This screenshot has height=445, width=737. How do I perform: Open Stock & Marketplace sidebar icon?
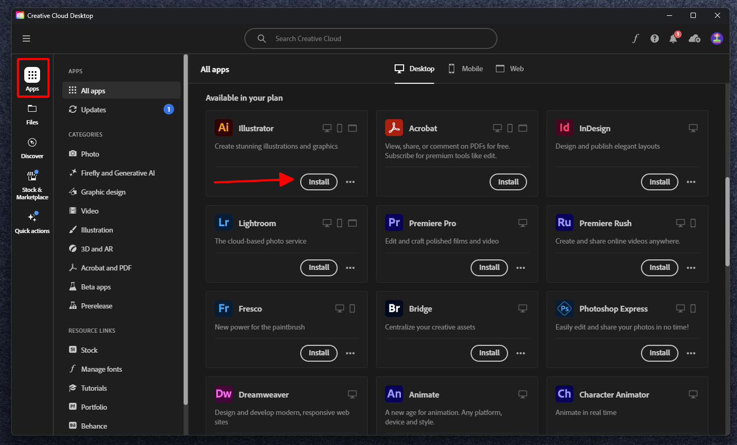pos(32,185)
